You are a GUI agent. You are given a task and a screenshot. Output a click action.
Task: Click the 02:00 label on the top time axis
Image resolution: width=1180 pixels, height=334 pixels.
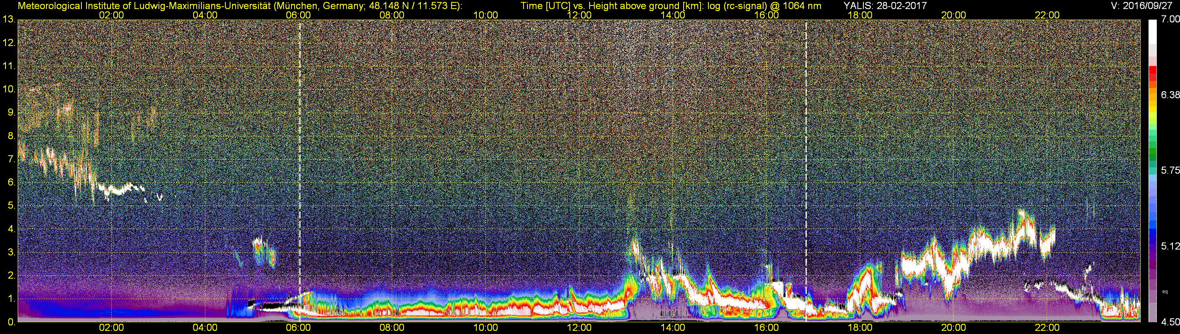click(111, 15)
